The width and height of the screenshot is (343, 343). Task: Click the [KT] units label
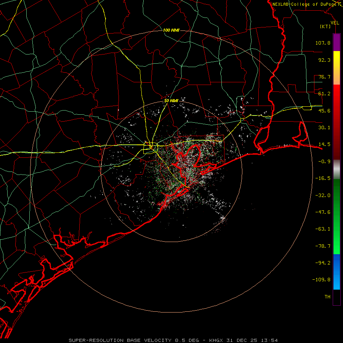click(x=325, y=27)
